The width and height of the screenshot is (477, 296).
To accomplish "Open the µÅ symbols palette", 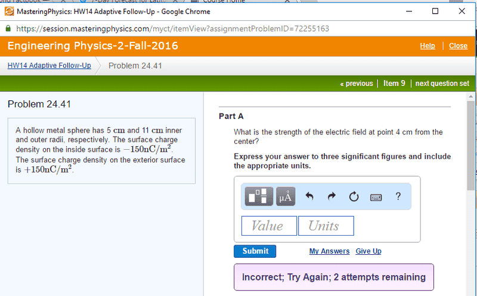I will point(286,196).
